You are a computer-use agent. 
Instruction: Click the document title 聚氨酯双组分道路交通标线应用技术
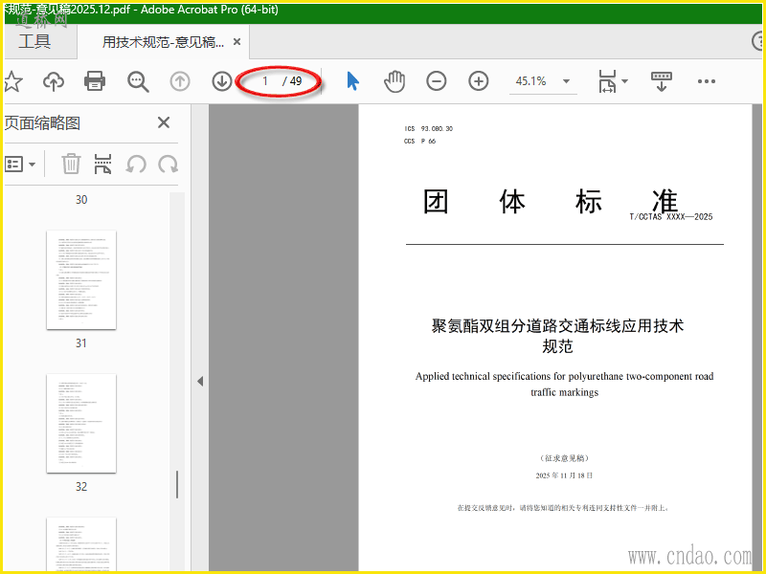point(557,325)
